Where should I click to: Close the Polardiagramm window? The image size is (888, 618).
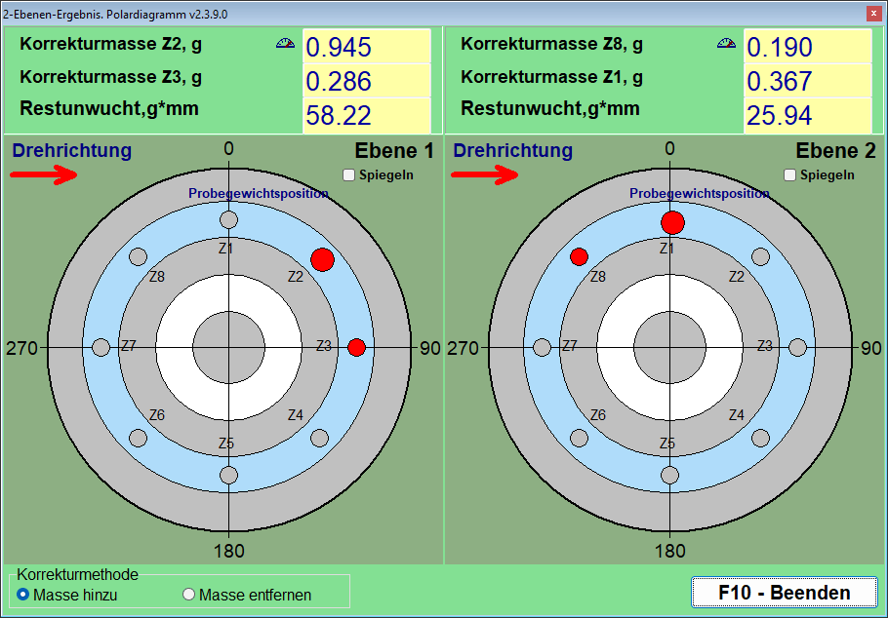[x=874, y=14]
